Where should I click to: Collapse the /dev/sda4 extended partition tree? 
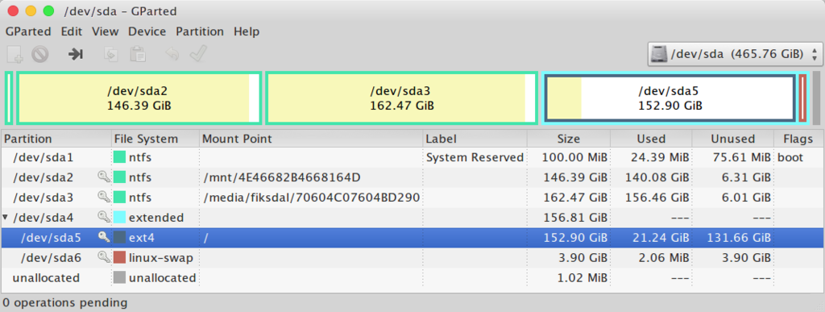tap(6, 217)
